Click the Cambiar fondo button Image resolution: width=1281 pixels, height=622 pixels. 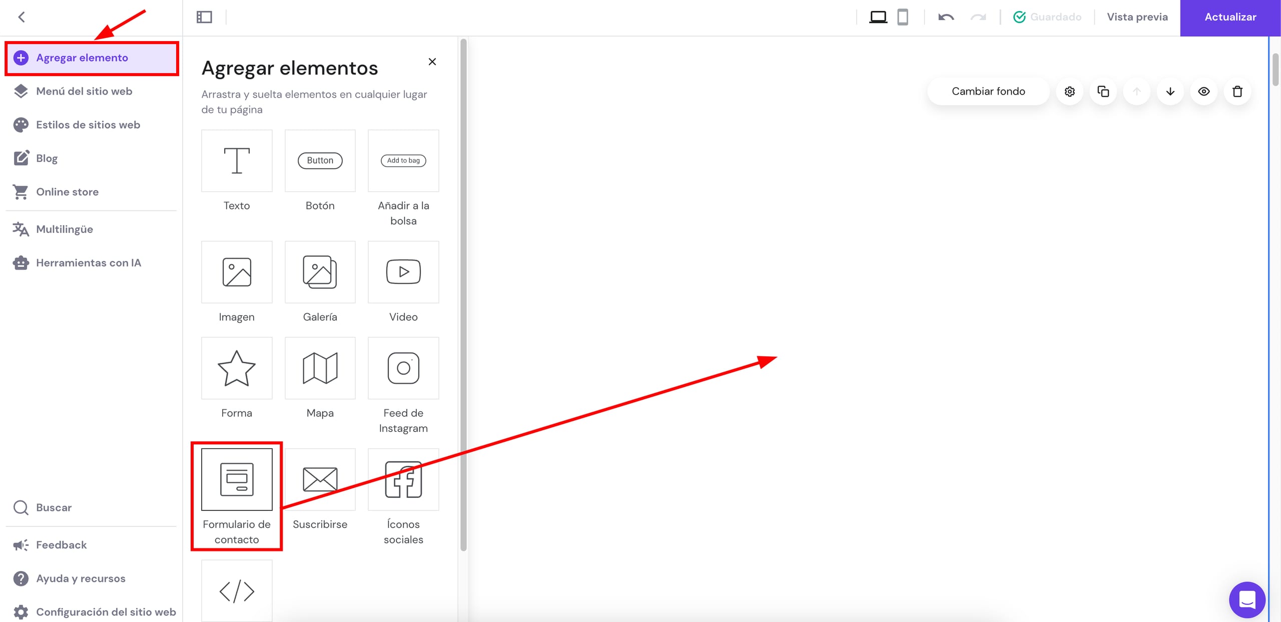(x=988, y=92)
